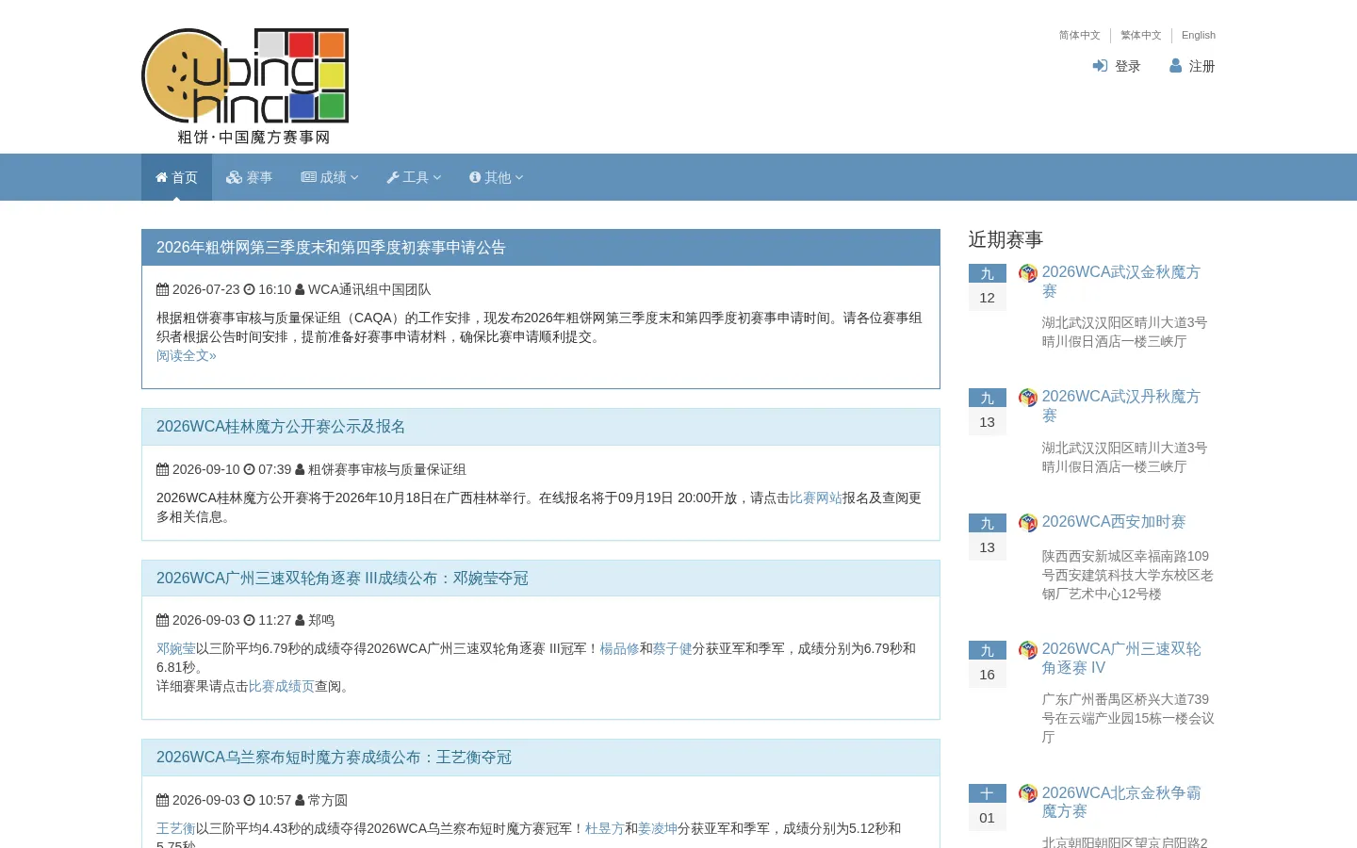The image size is (1357, 848).
Task: Expand the 其他 dropdown menu
Action: coord(497,177)
